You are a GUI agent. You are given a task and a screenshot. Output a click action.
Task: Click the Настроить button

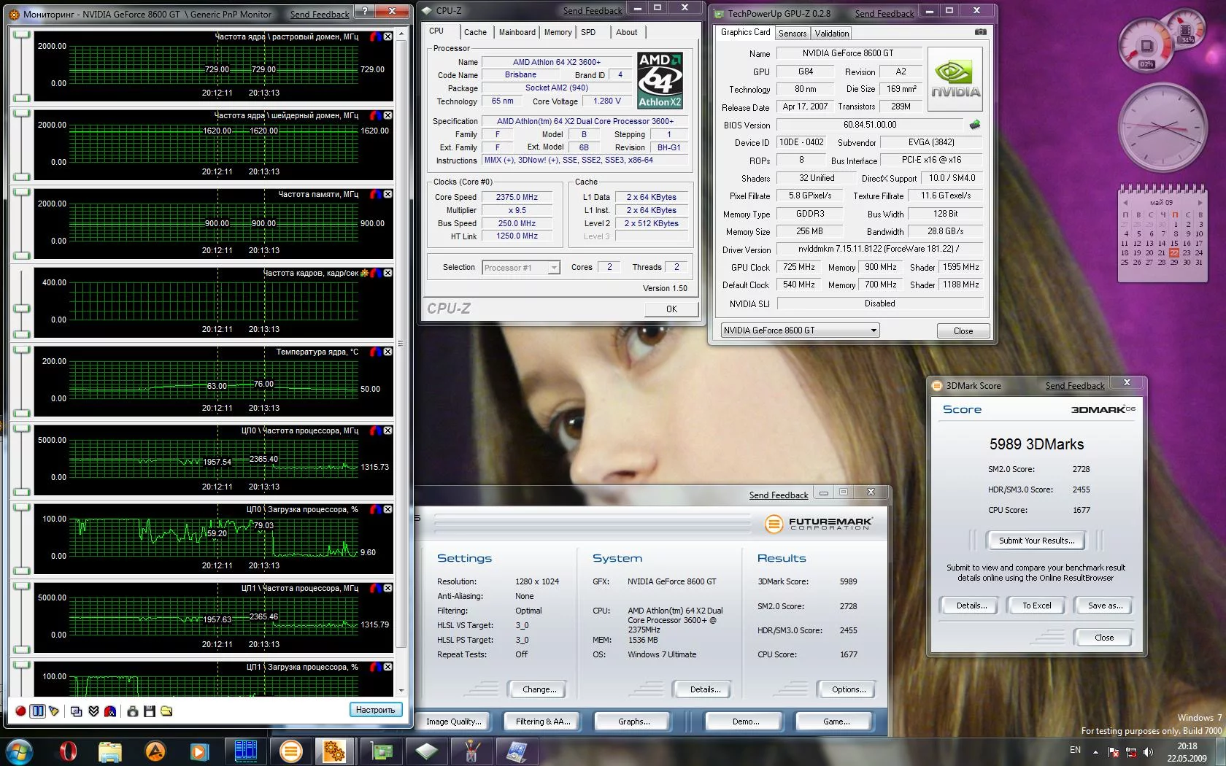[x=375, y=710]
